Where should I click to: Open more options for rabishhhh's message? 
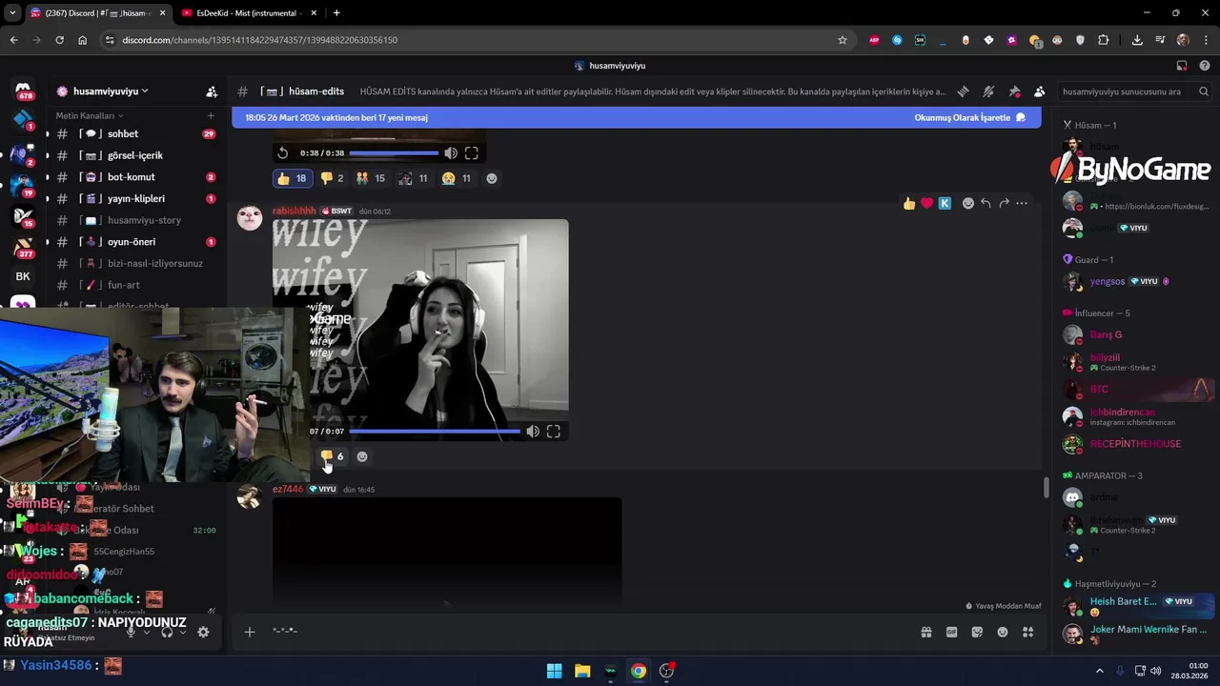pyautogui.click(x=1022, y=203)
